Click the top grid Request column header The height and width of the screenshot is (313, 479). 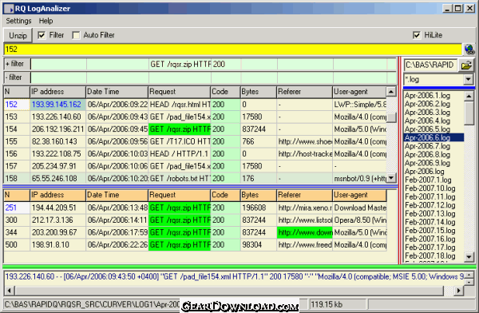coord(180,92)
